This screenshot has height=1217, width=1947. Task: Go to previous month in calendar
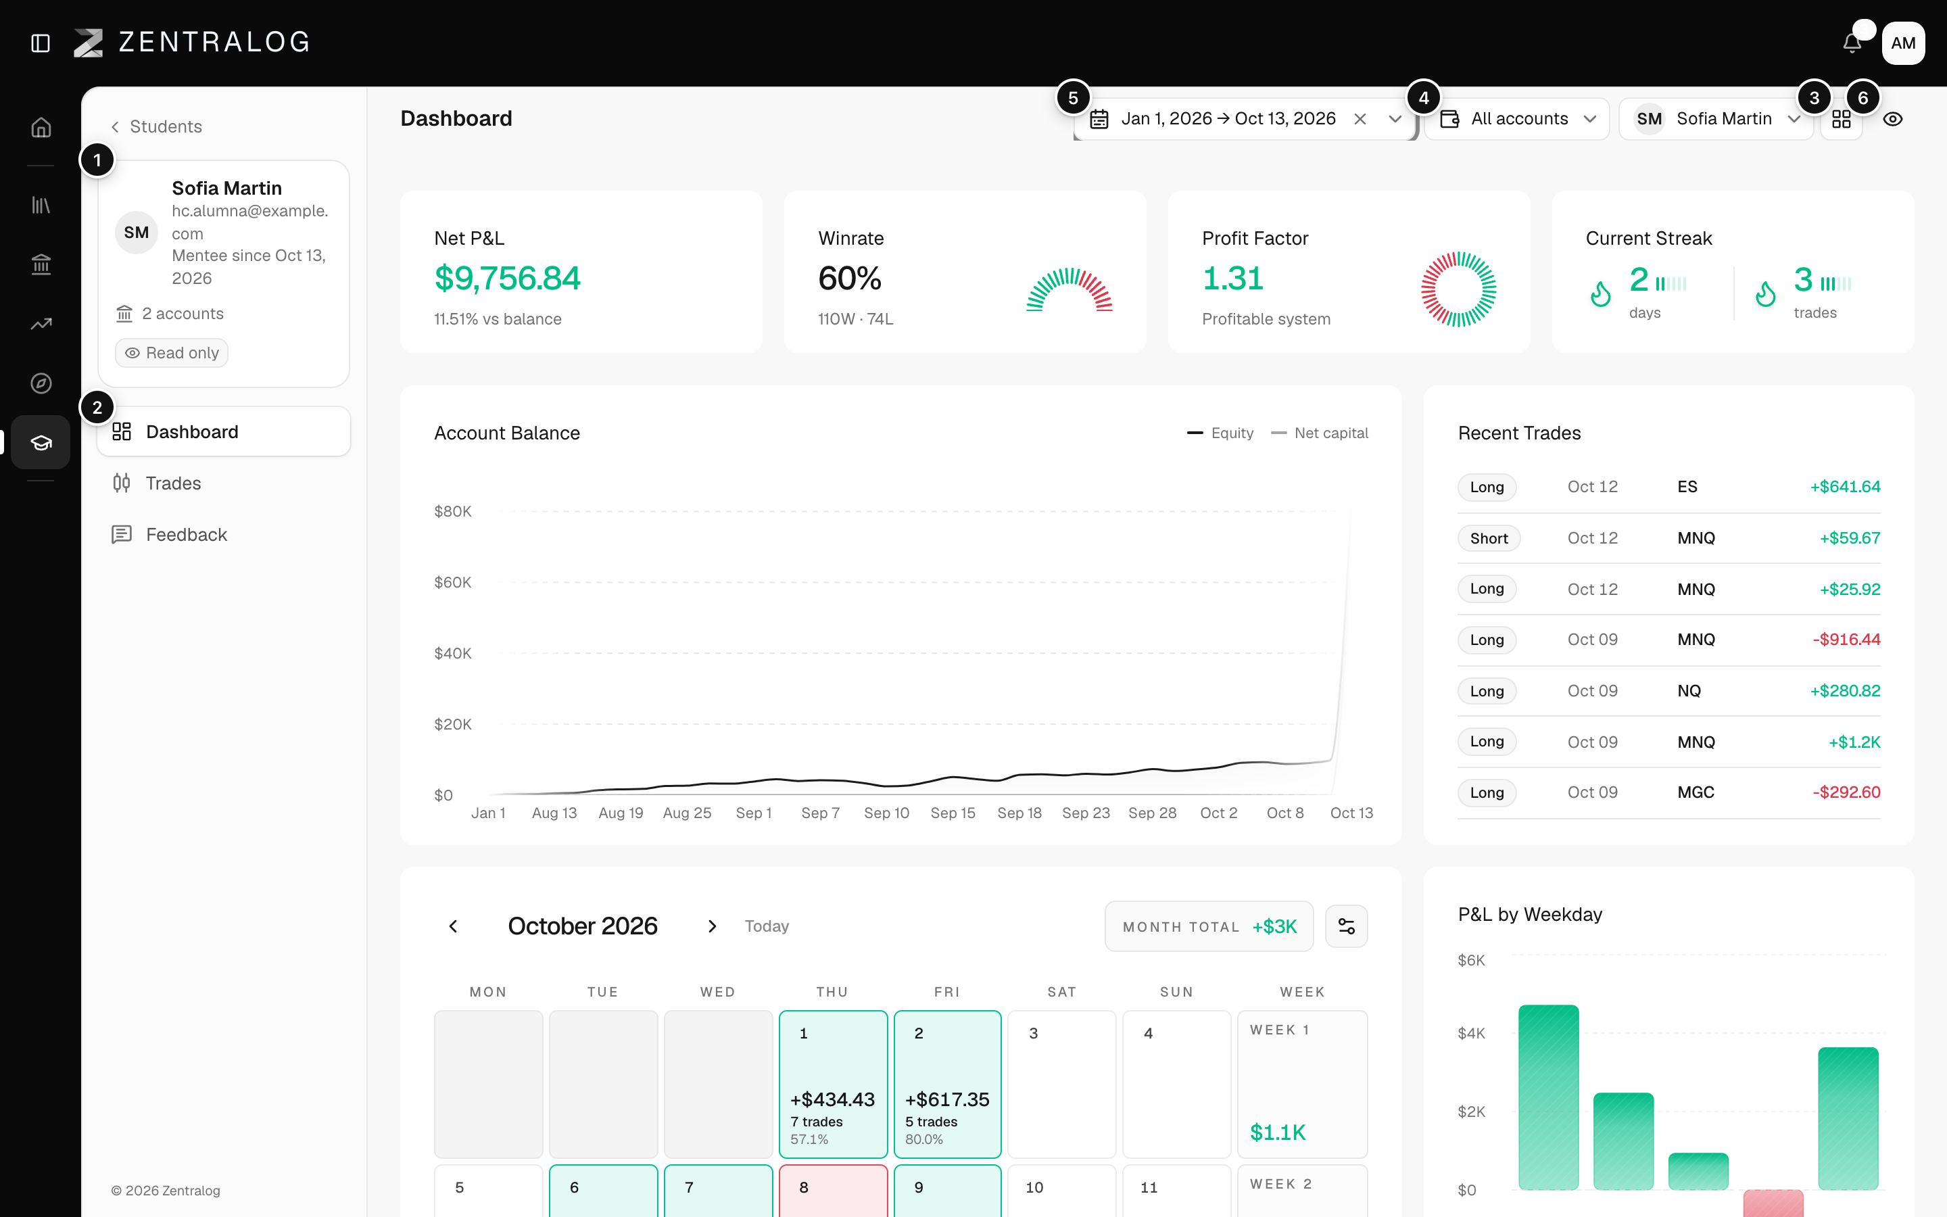point(453,926)
